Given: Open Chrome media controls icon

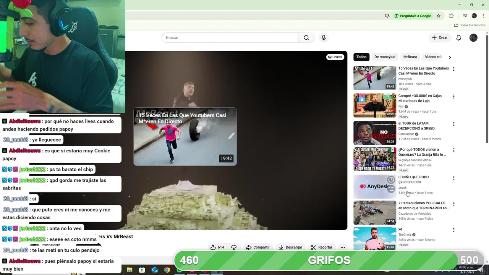Looking at the screenshot, I should [465, 16].
